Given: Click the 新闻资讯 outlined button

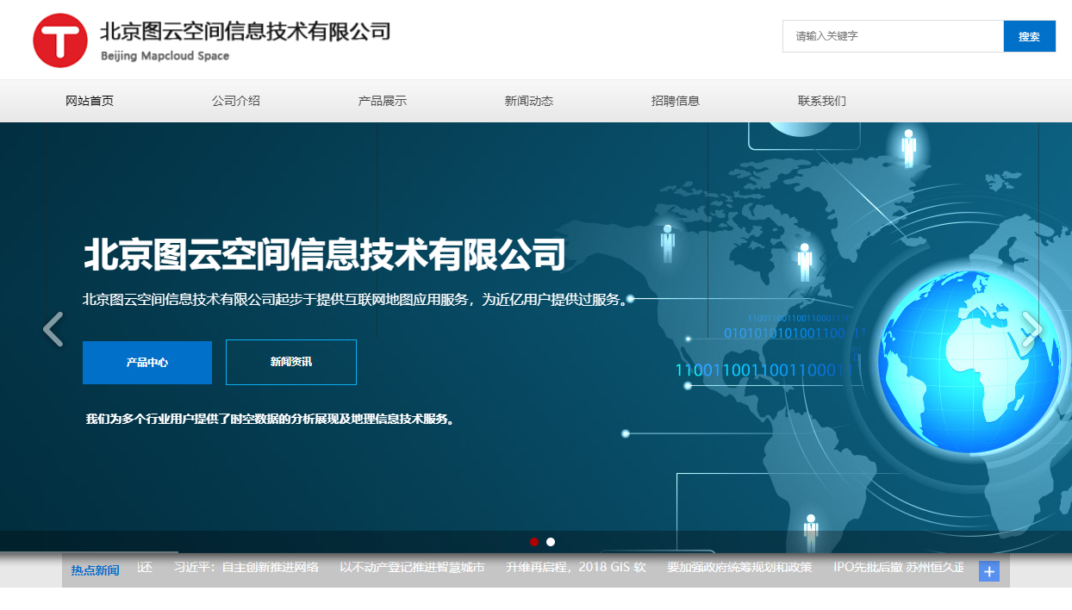Looking at the screenshot, I should (291, 363).
